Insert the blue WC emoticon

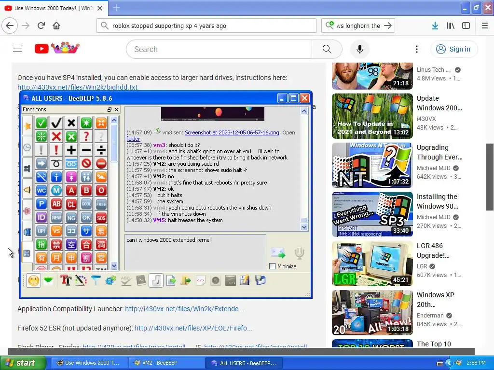tap(41, 190)
